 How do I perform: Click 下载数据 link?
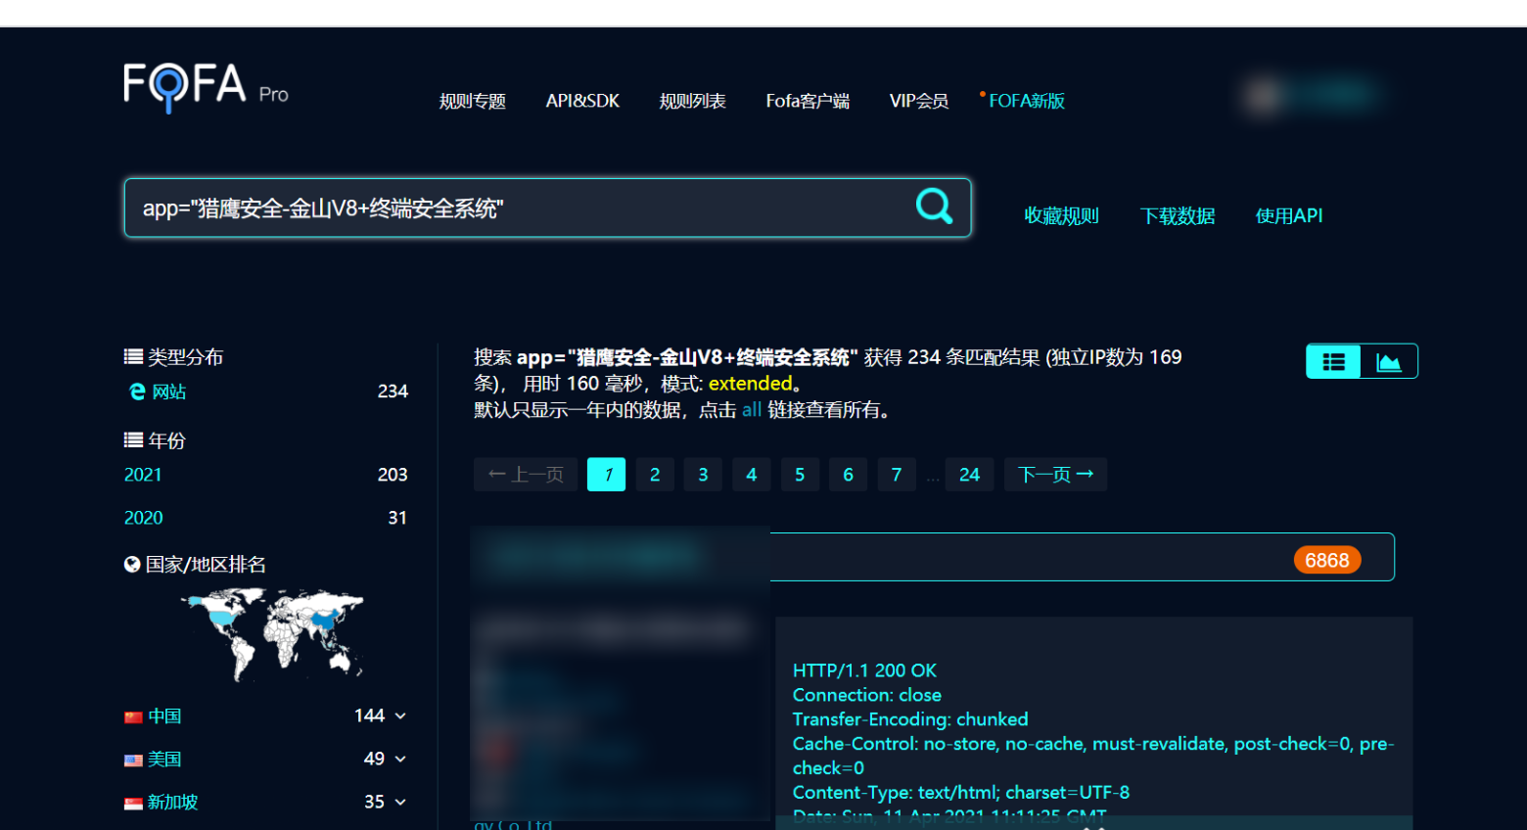tap(1178, 215)
